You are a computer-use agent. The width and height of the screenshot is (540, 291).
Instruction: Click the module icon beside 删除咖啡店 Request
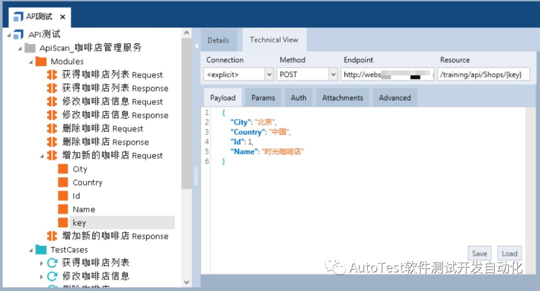52,128
